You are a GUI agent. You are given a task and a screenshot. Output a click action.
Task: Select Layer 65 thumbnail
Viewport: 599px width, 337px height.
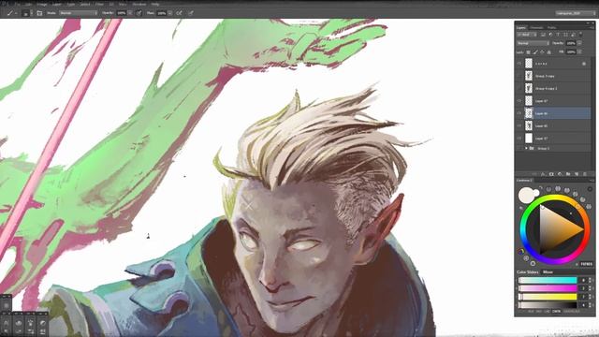tap(529, 125)
